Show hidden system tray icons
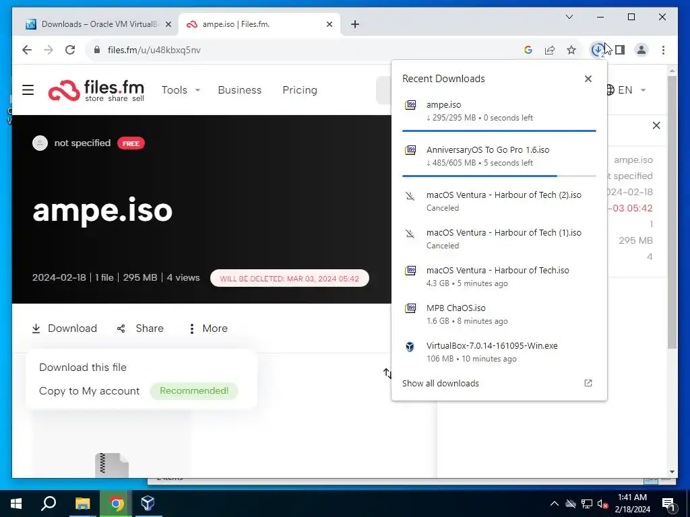Viewport: 690px width, 517px height. (x=555, y=504)
